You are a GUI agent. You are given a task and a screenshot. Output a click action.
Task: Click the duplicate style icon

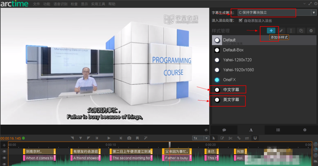301,31
